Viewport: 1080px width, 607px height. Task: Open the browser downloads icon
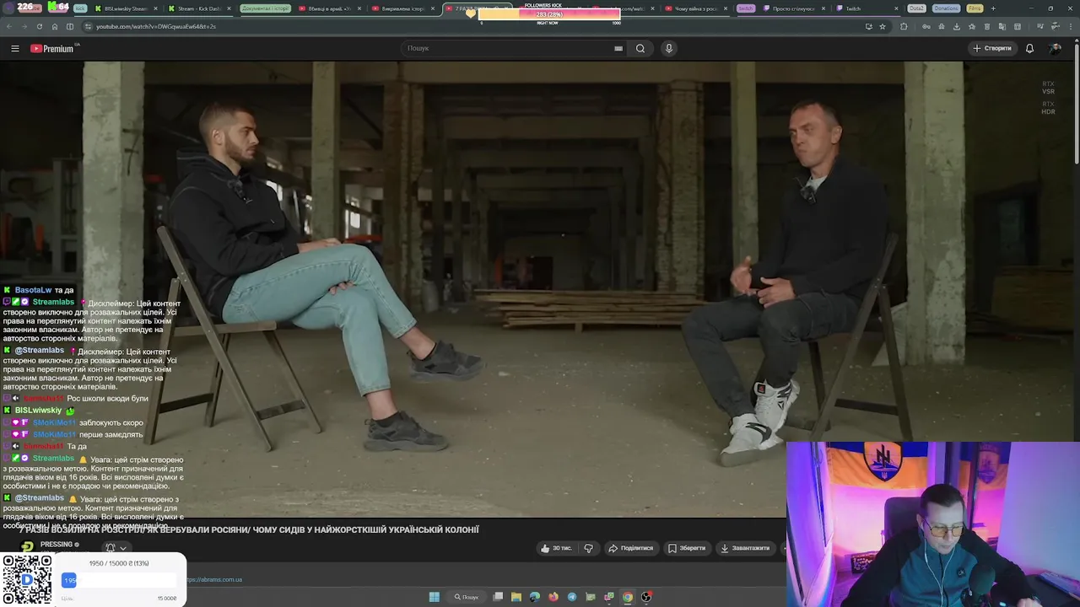click(x=956, y=26)
